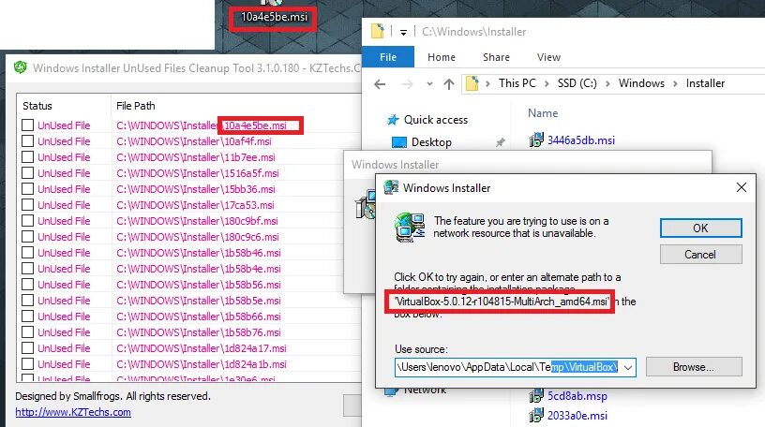The image size is (765, 427).
Task: Select the 1b58b5e.msi file path row
Action: click(199, 301)
